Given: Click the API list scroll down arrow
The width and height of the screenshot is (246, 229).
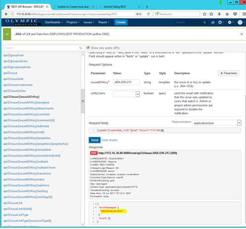Looking at the screenshot, I should pyautogui.click(x=83, y=225).
